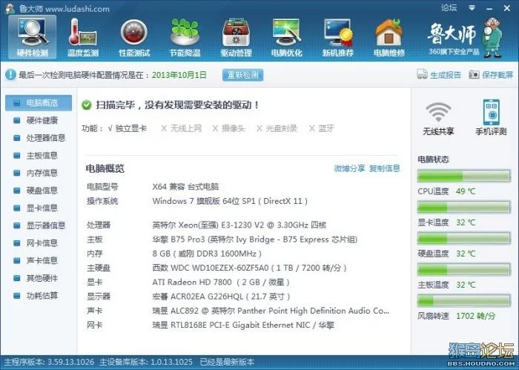Click the disk value WDC WD10EZEX
Image resolution: width=519 pixels, height=370 pixels.
tap(250, 268)
